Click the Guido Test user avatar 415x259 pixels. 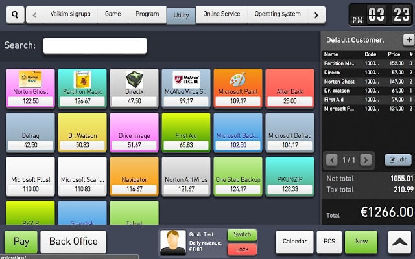point(173,242)
